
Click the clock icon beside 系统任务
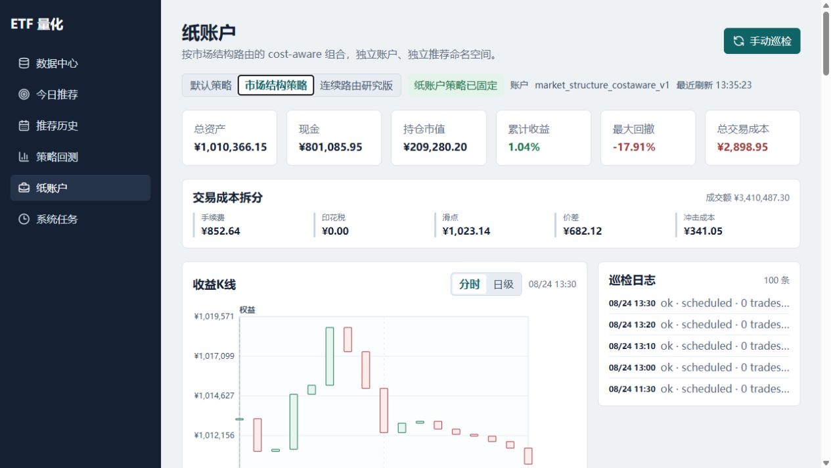[x=24, y=220]
